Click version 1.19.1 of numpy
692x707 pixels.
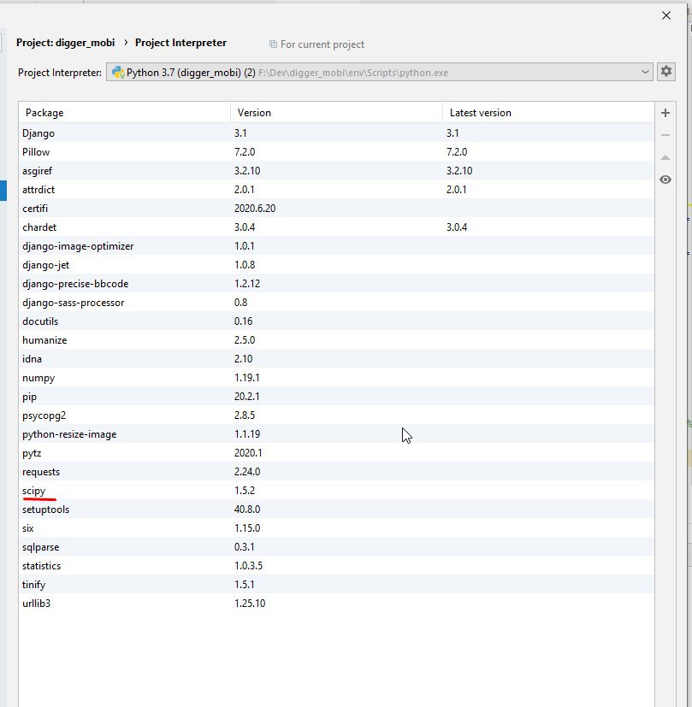[246, 378]
